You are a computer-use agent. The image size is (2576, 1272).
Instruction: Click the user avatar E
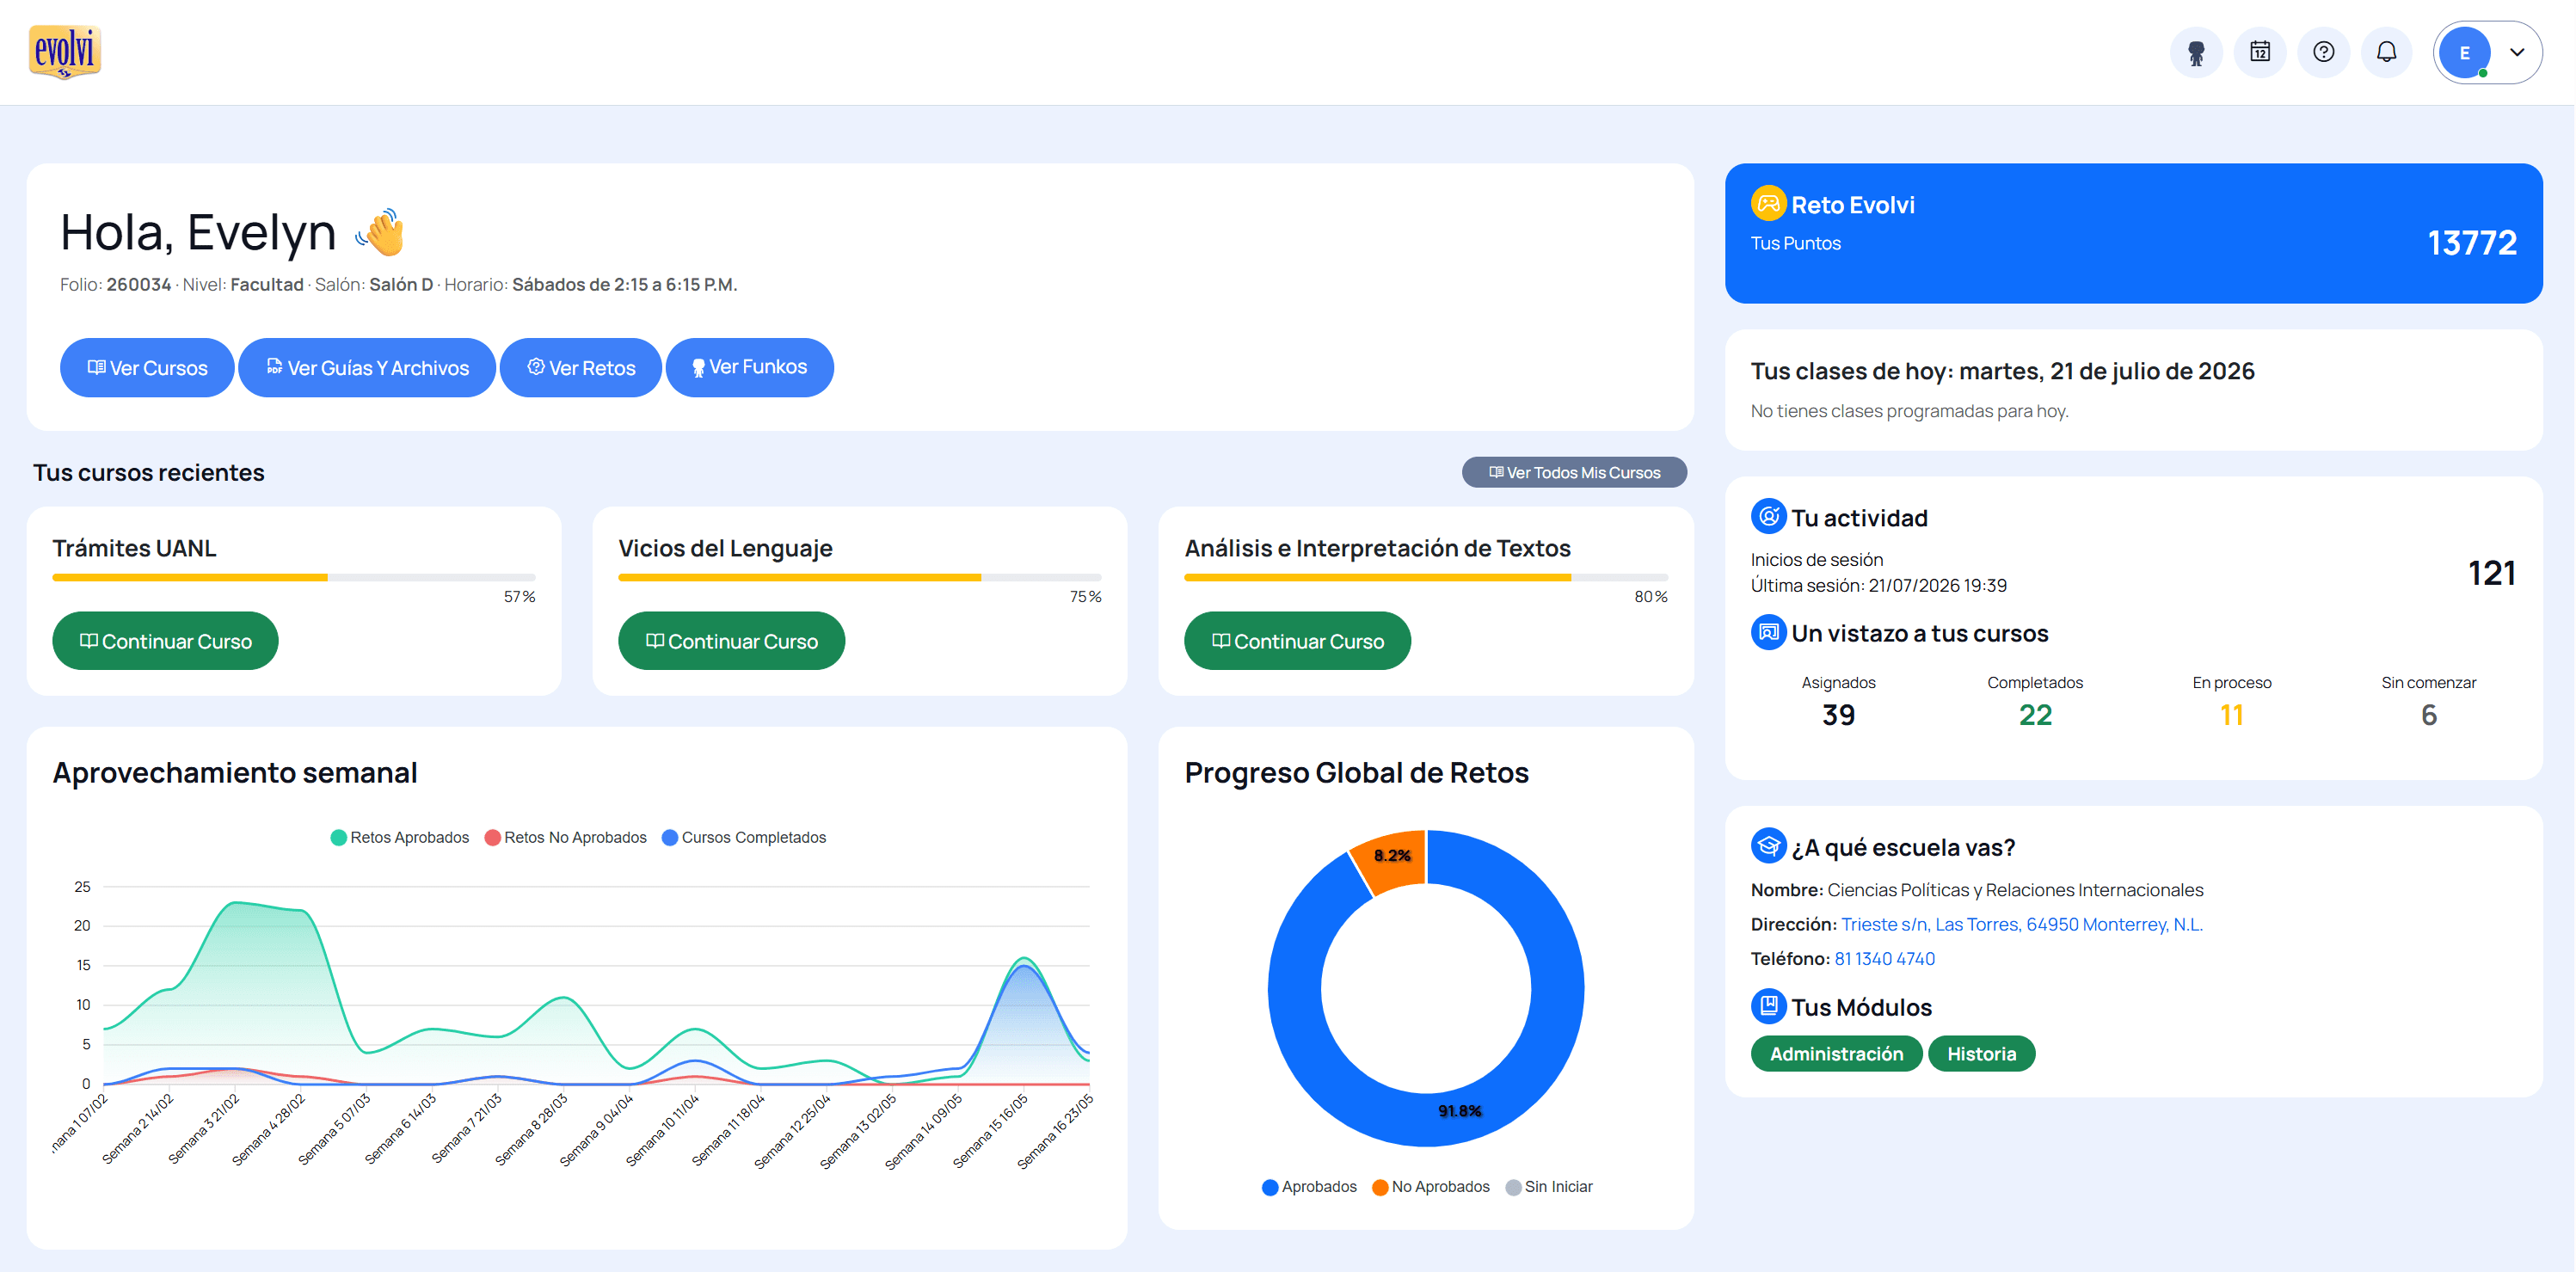[2464, 52]
